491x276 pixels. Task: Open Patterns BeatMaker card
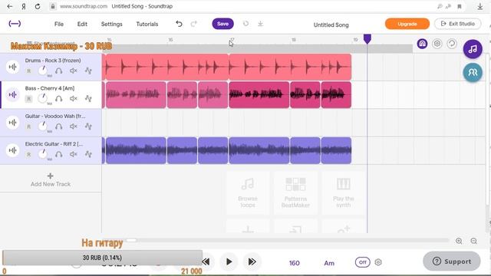coord(295,192)
